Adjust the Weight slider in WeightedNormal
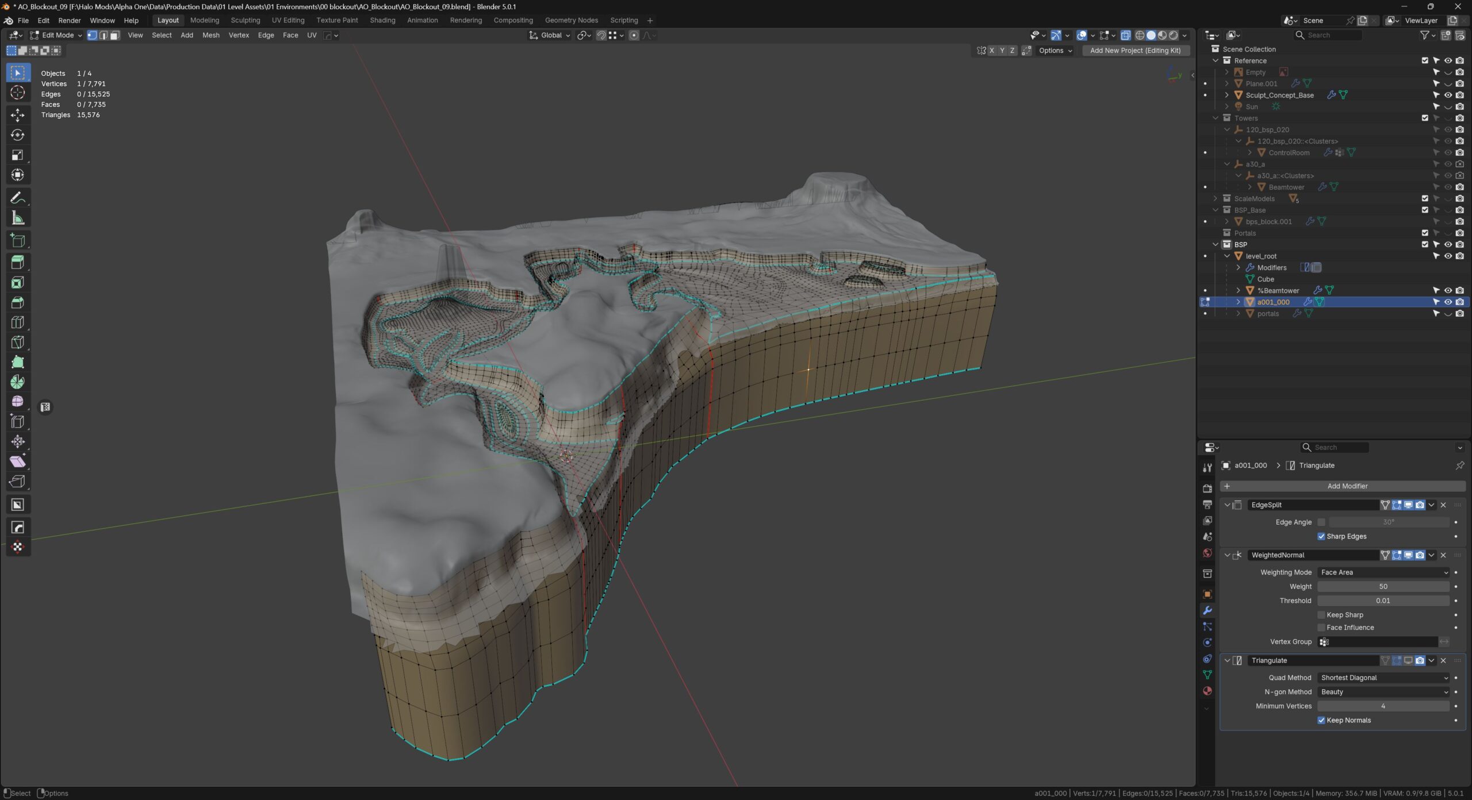Image resolution: width=1472 pixels, height=800 pixels. point(1383,587)
